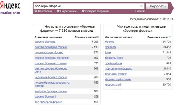Viewport: 184px width, 105px height.
Task: Open help icon beside right 'Показов в месяц'
Action: pyautogui.click(x=170, y=37)
